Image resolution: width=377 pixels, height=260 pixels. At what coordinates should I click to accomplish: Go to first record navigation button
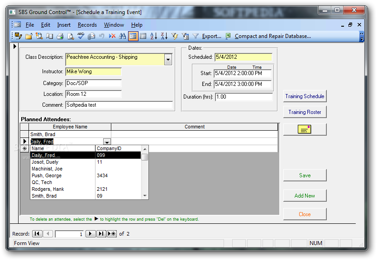click(x=37, y=234)
